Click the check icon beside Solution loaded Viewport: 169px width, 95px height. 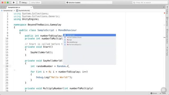pos(67,2)
